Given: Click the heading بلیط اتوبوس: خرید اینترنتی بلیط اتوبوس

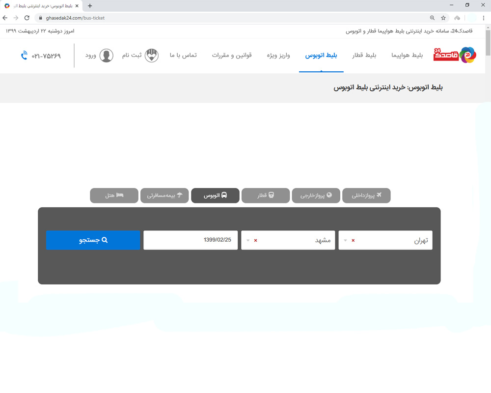Looking at the screenshot, I should (388, 87).
